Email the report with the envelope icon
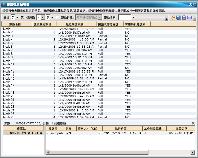Screen dimensions: 198x158 pos(190,17)
